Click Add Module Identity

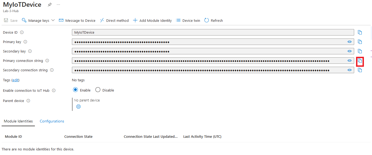[152, 20]
